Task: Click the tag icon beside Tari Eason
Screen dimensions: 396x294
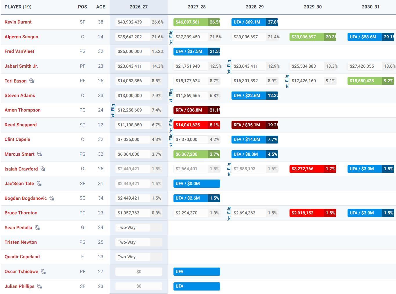Action: coord(32,81)
